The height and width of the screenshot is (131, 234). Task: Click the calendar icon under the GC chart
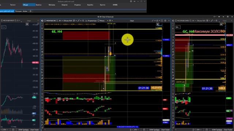tap(207, 130)
